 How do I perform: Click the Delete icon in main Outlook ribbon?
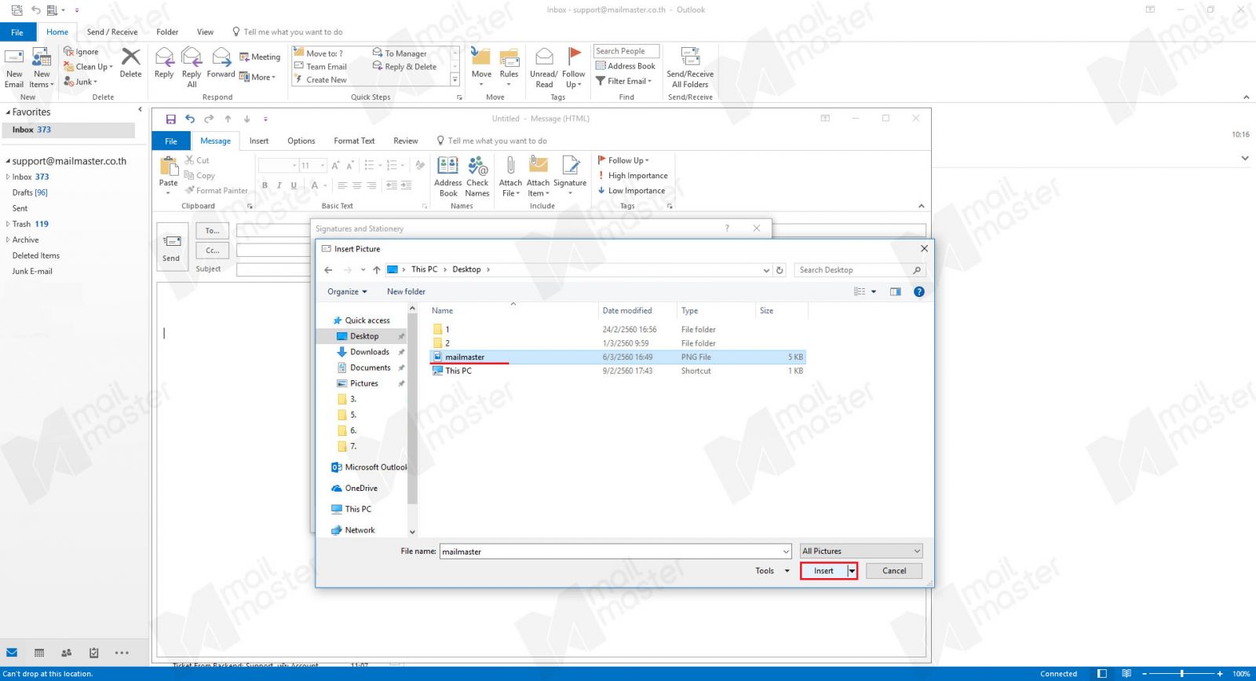click(131, 58)
